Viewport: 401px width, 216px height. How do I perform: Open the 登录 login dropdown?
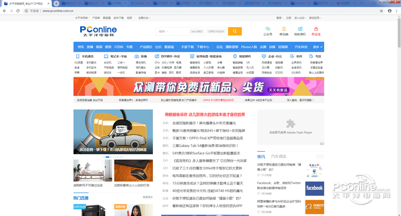tap(280, 18)
